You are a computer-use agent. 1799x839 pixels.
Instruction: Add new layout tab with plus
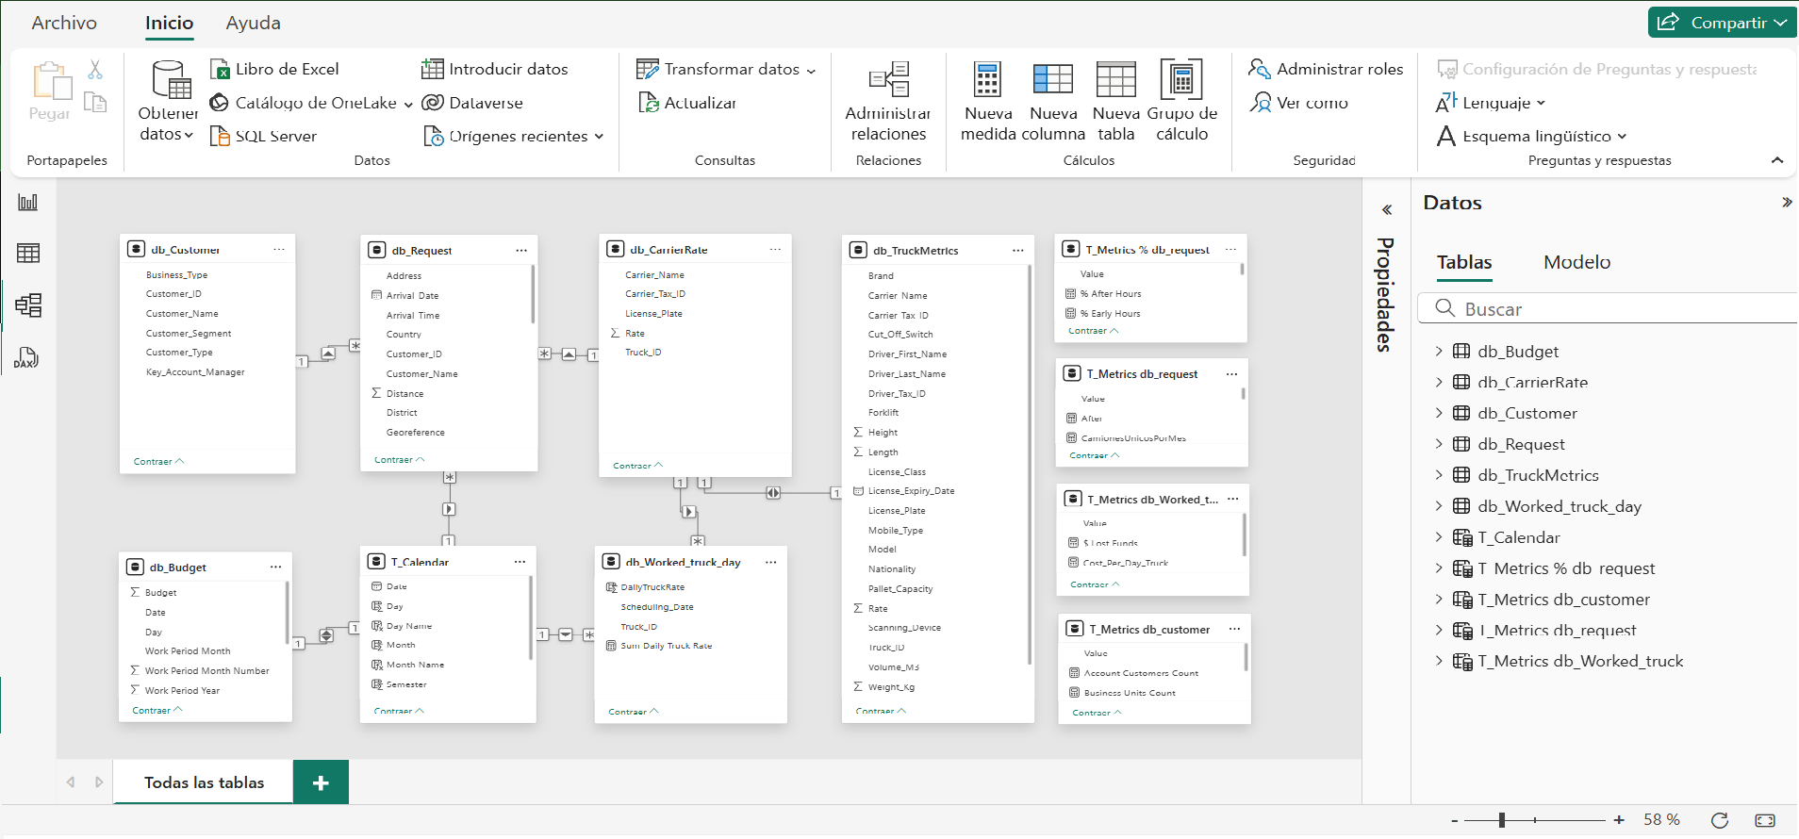pos(321,782)
